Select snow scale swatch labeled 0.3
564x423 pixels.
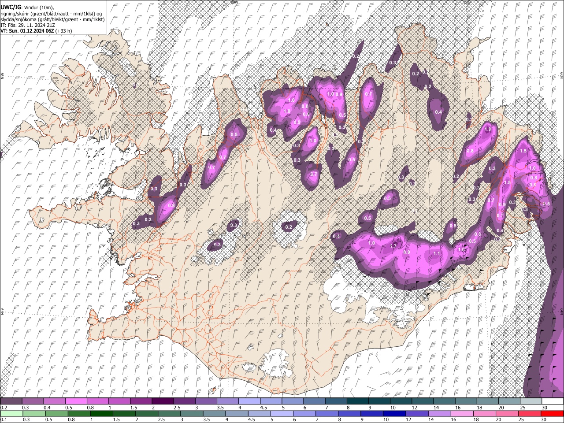33,401
